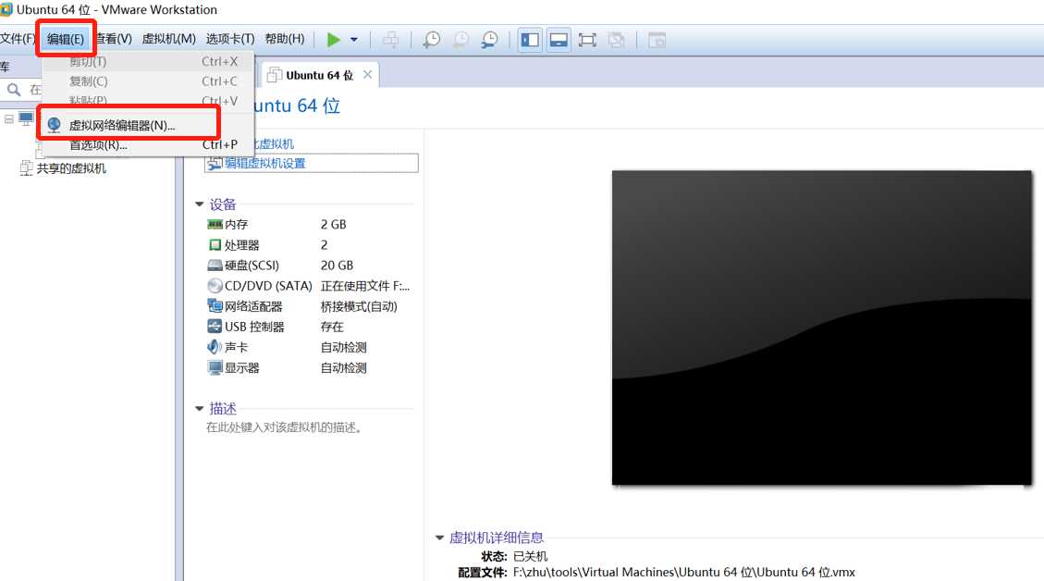The width and height of the screenshot is (1044, 581).
Task: Click the 处理器 processor device icon
Action: (x=215, y=245)
